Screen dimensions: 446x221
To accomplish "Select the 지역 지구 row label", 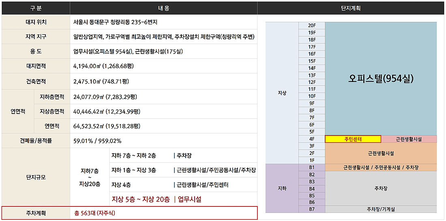I will (x=36, y=36).
